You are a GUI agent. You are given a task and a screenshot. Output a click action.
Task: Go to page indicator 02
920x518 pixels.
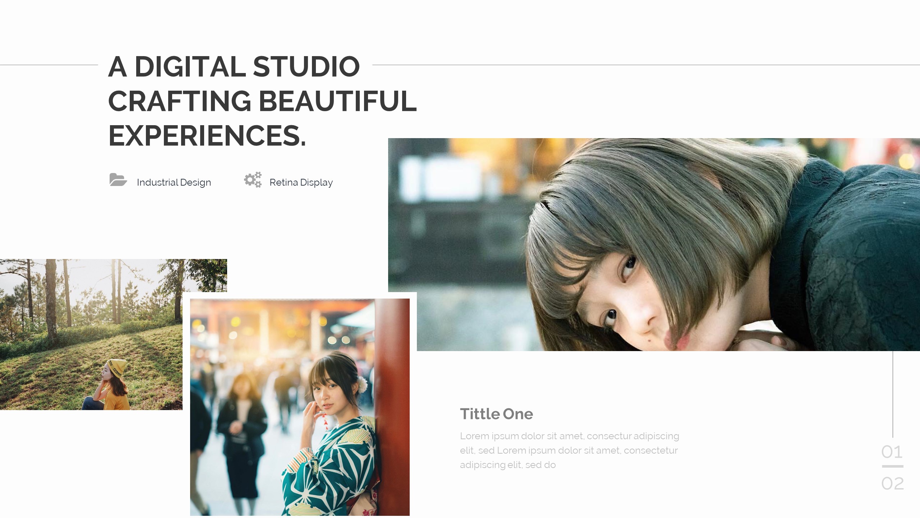pyautogui.click(x=892, y=483)
